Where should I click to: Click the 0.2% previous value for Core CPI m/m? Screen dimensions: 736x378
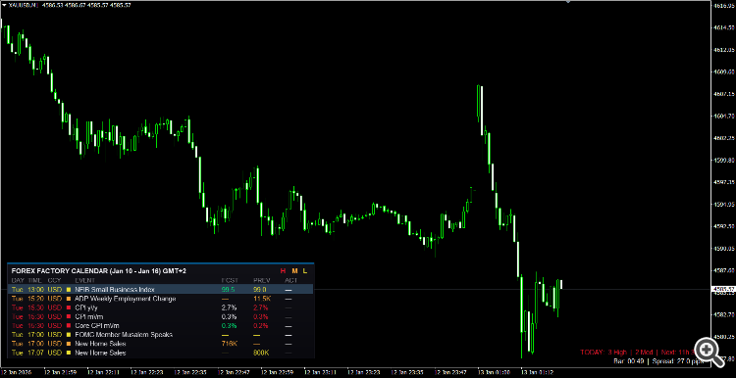coord(260,325)
